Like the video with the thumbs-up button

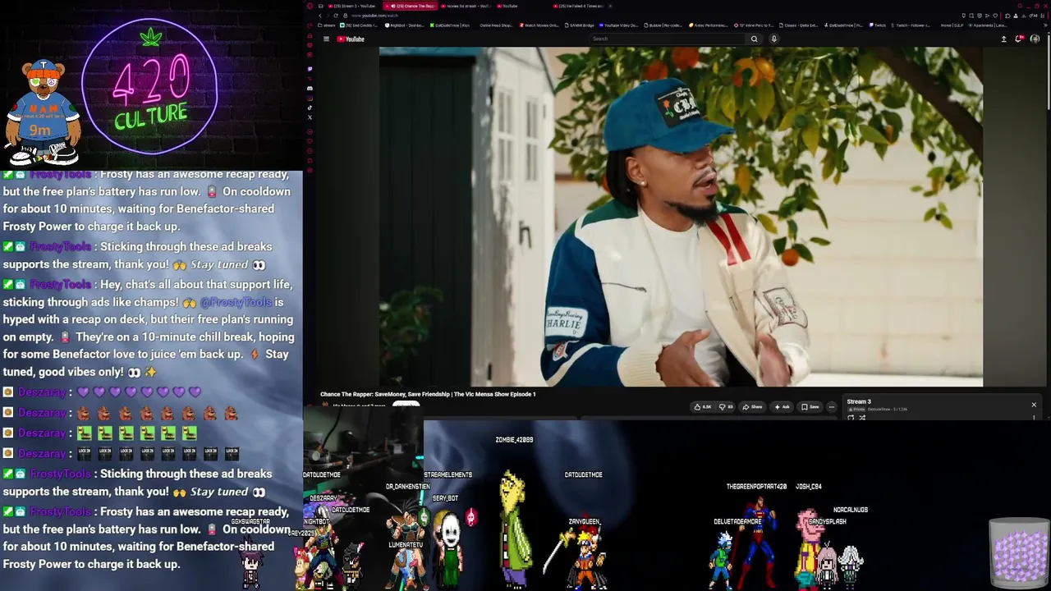pyautogui.click(x=702, y=407)
